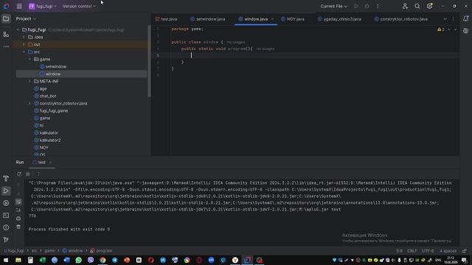Expand the .idea folder

(24, 38)
